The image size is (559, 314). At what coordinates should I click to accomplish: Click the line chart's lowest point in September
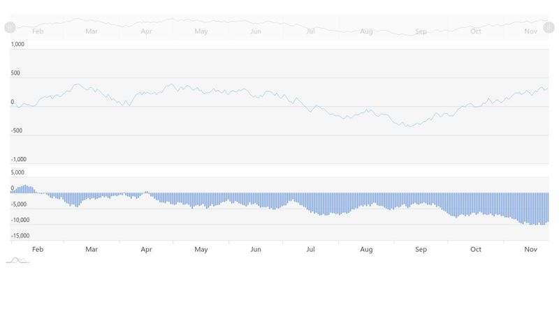pyautogui.click(x=407, y=126)
